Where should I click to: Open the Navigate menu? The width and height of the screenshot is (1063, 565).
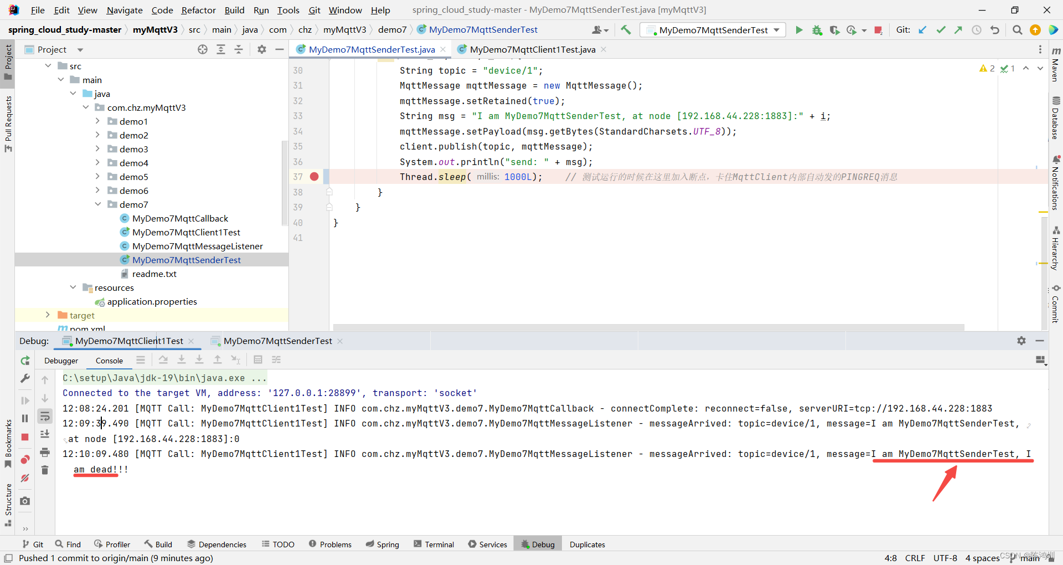(x=125, y=10)
